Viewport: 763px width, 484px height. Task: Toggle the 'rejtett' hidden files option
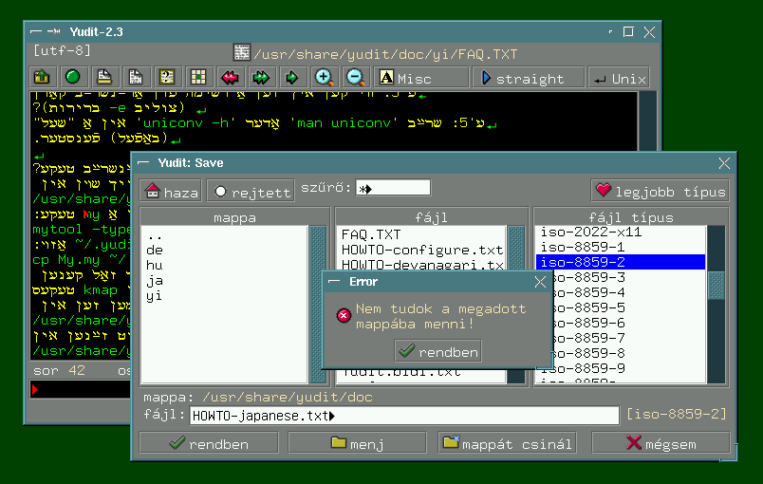251,192
